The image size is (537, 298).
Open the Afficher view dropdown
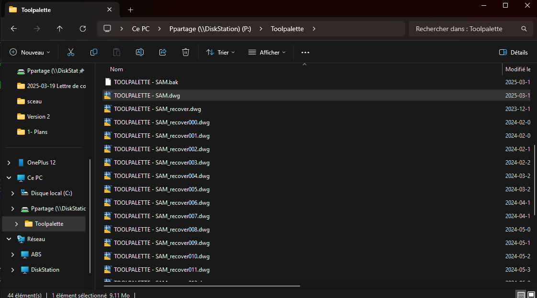coord(267,52)
